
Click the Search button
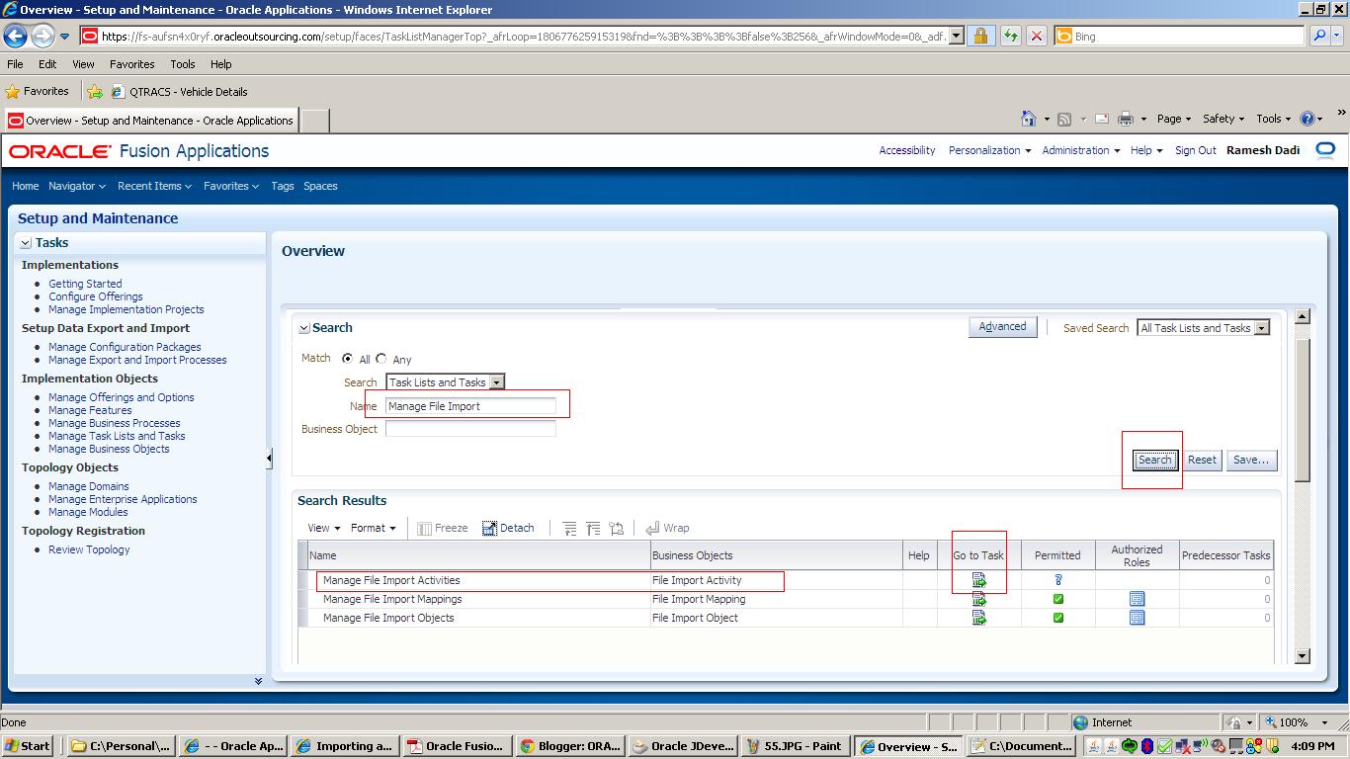point(1153,460)
